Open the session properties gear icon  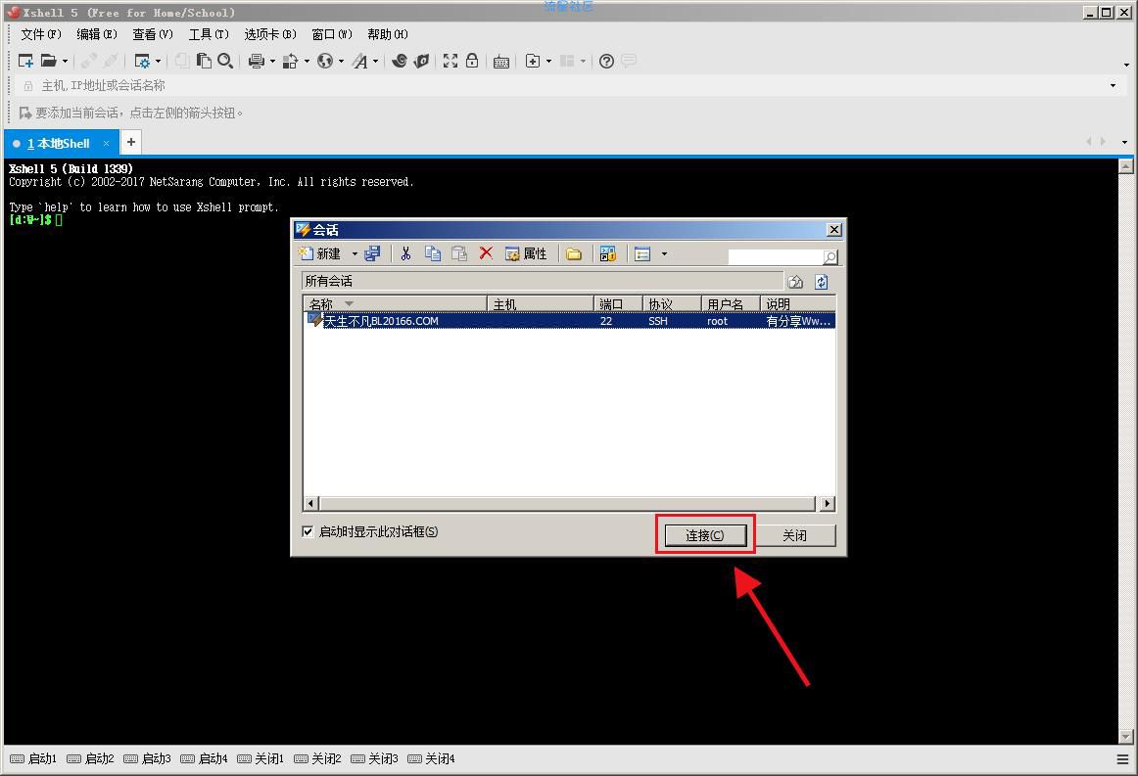point(142,61)
